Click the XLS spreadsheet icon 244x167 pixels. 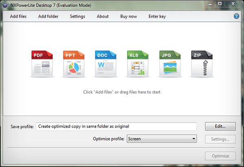138,64
